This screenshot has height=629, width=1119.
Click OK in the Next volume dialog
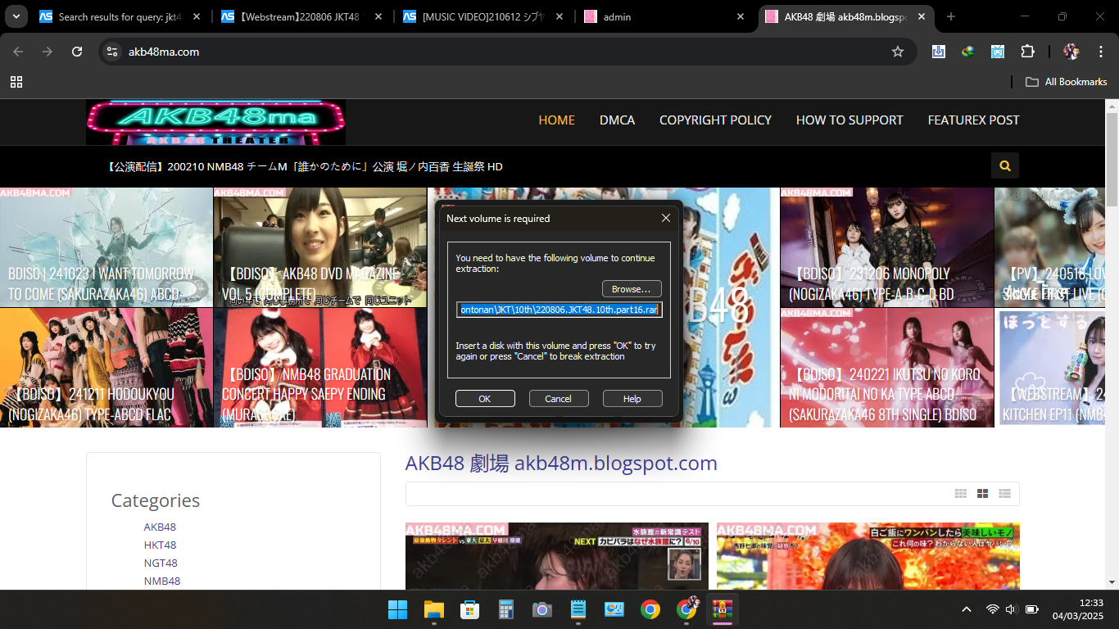pyautogui.click(x=485, y=399)
